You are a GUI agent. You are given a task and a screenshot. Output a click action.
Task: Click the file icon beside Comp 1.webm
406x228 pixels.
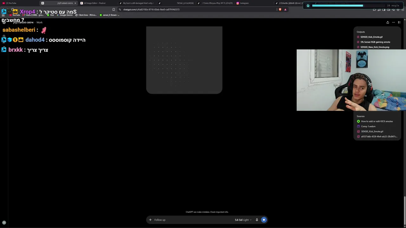358,126
